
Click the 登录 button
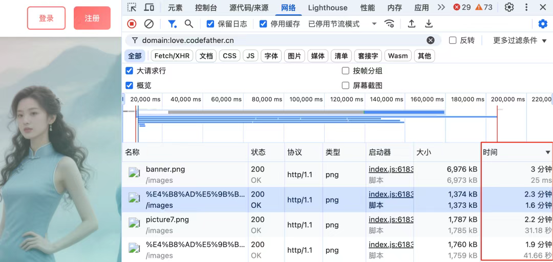pos(46,18)
